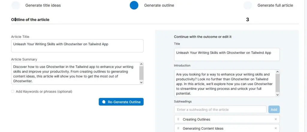Remove the Generating Content Ideas subheading
This screenshot has width=307, height=132.
(x=276, y=128)
